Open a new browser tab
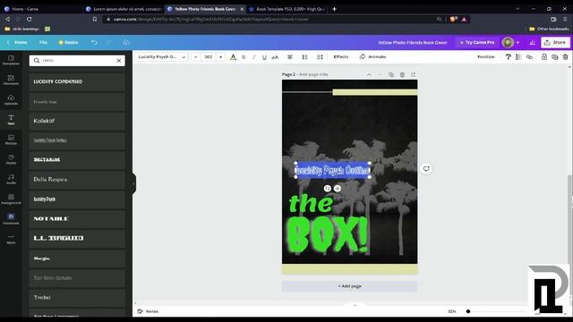 (334, 9)
